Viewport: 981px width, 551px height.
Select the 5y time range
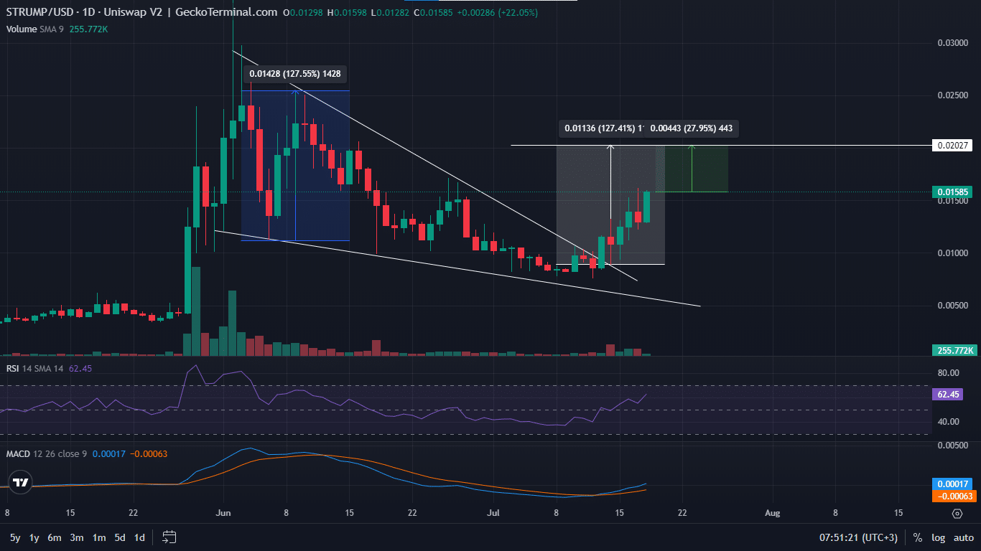(x=14, y=537)
